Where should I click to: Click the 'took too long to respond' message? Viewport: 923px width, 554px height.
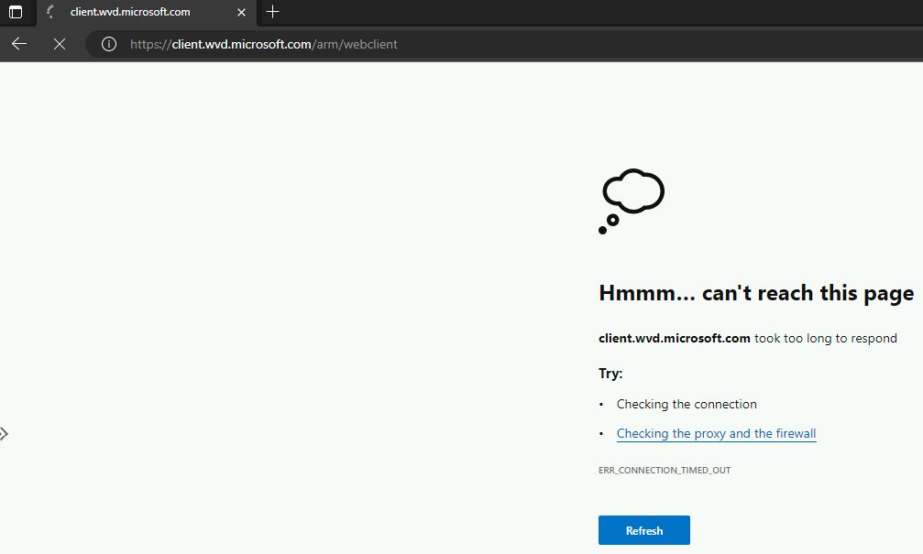point(826,338)
